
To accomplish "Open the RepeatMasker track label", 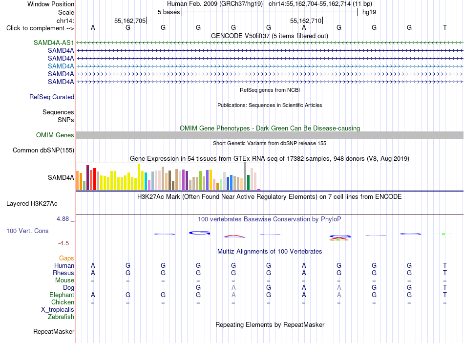I will (54, 332).
